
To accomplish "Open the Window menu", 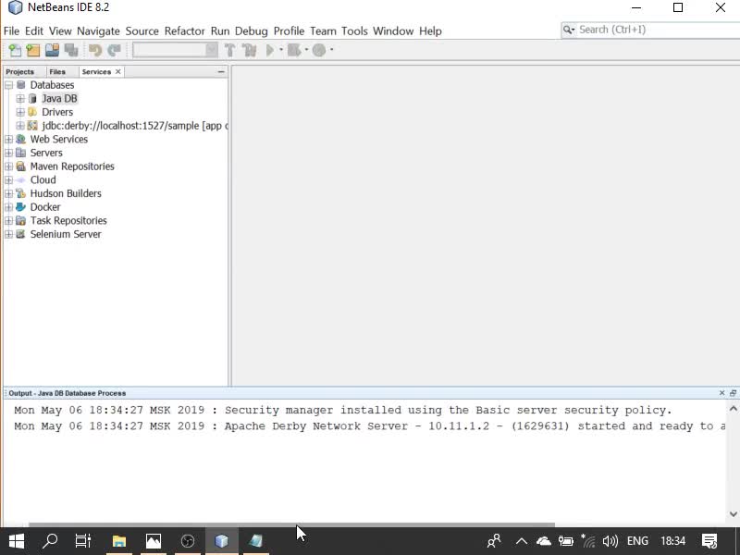I will click(393, 31).
